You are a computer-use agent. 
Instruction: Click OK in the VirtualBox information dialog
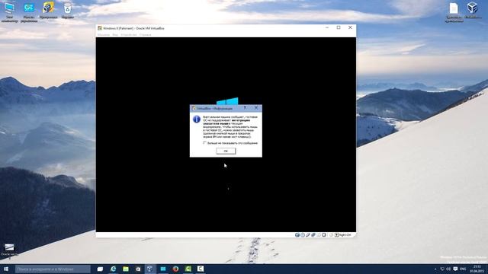coord(226,151)
